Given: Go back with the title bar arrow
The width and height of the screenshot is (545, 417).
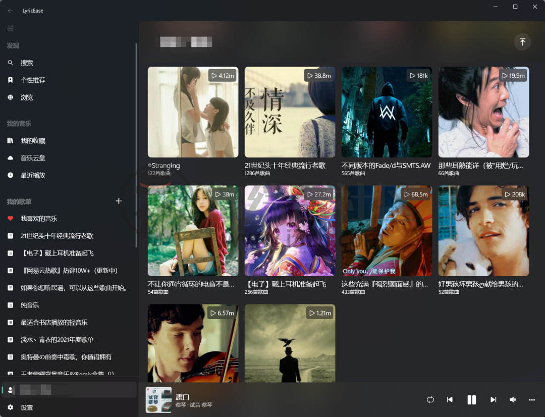Looking at the screenshot, I should 11,11.
